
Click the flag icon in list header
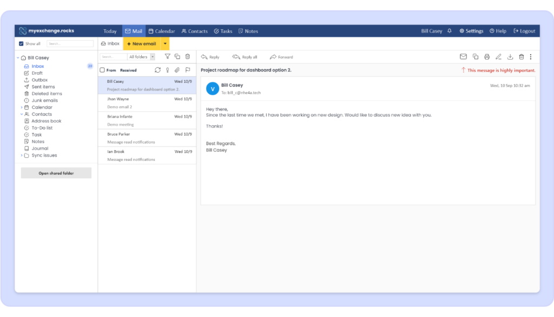pyautogui.click(x=188, y=70)
